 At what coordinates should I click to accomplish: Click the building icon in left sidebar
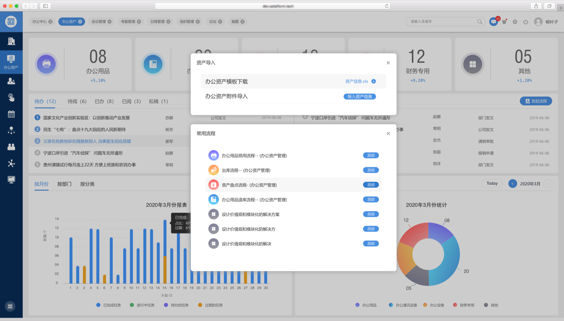click(x=11, y=41)
